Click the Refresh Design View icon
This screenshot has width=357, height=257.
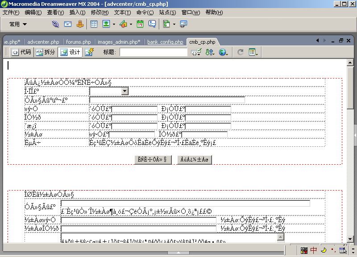click(x=241, y=52)
